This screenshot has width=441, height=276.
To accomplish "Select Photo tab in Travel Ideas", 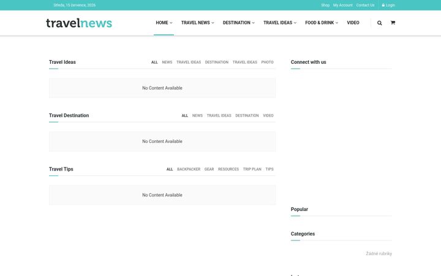I will point(267,62).
